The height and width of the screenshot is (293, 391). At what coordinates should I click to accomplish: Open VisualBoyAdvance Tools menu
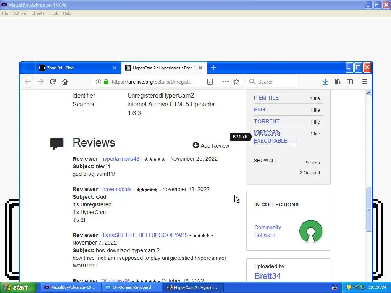(53, 13)
